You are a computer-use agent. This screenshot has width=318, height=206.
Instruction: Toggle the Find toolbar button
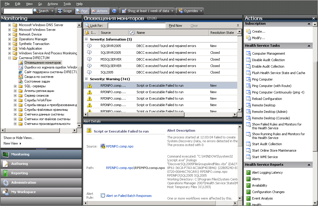pos(82,11)
